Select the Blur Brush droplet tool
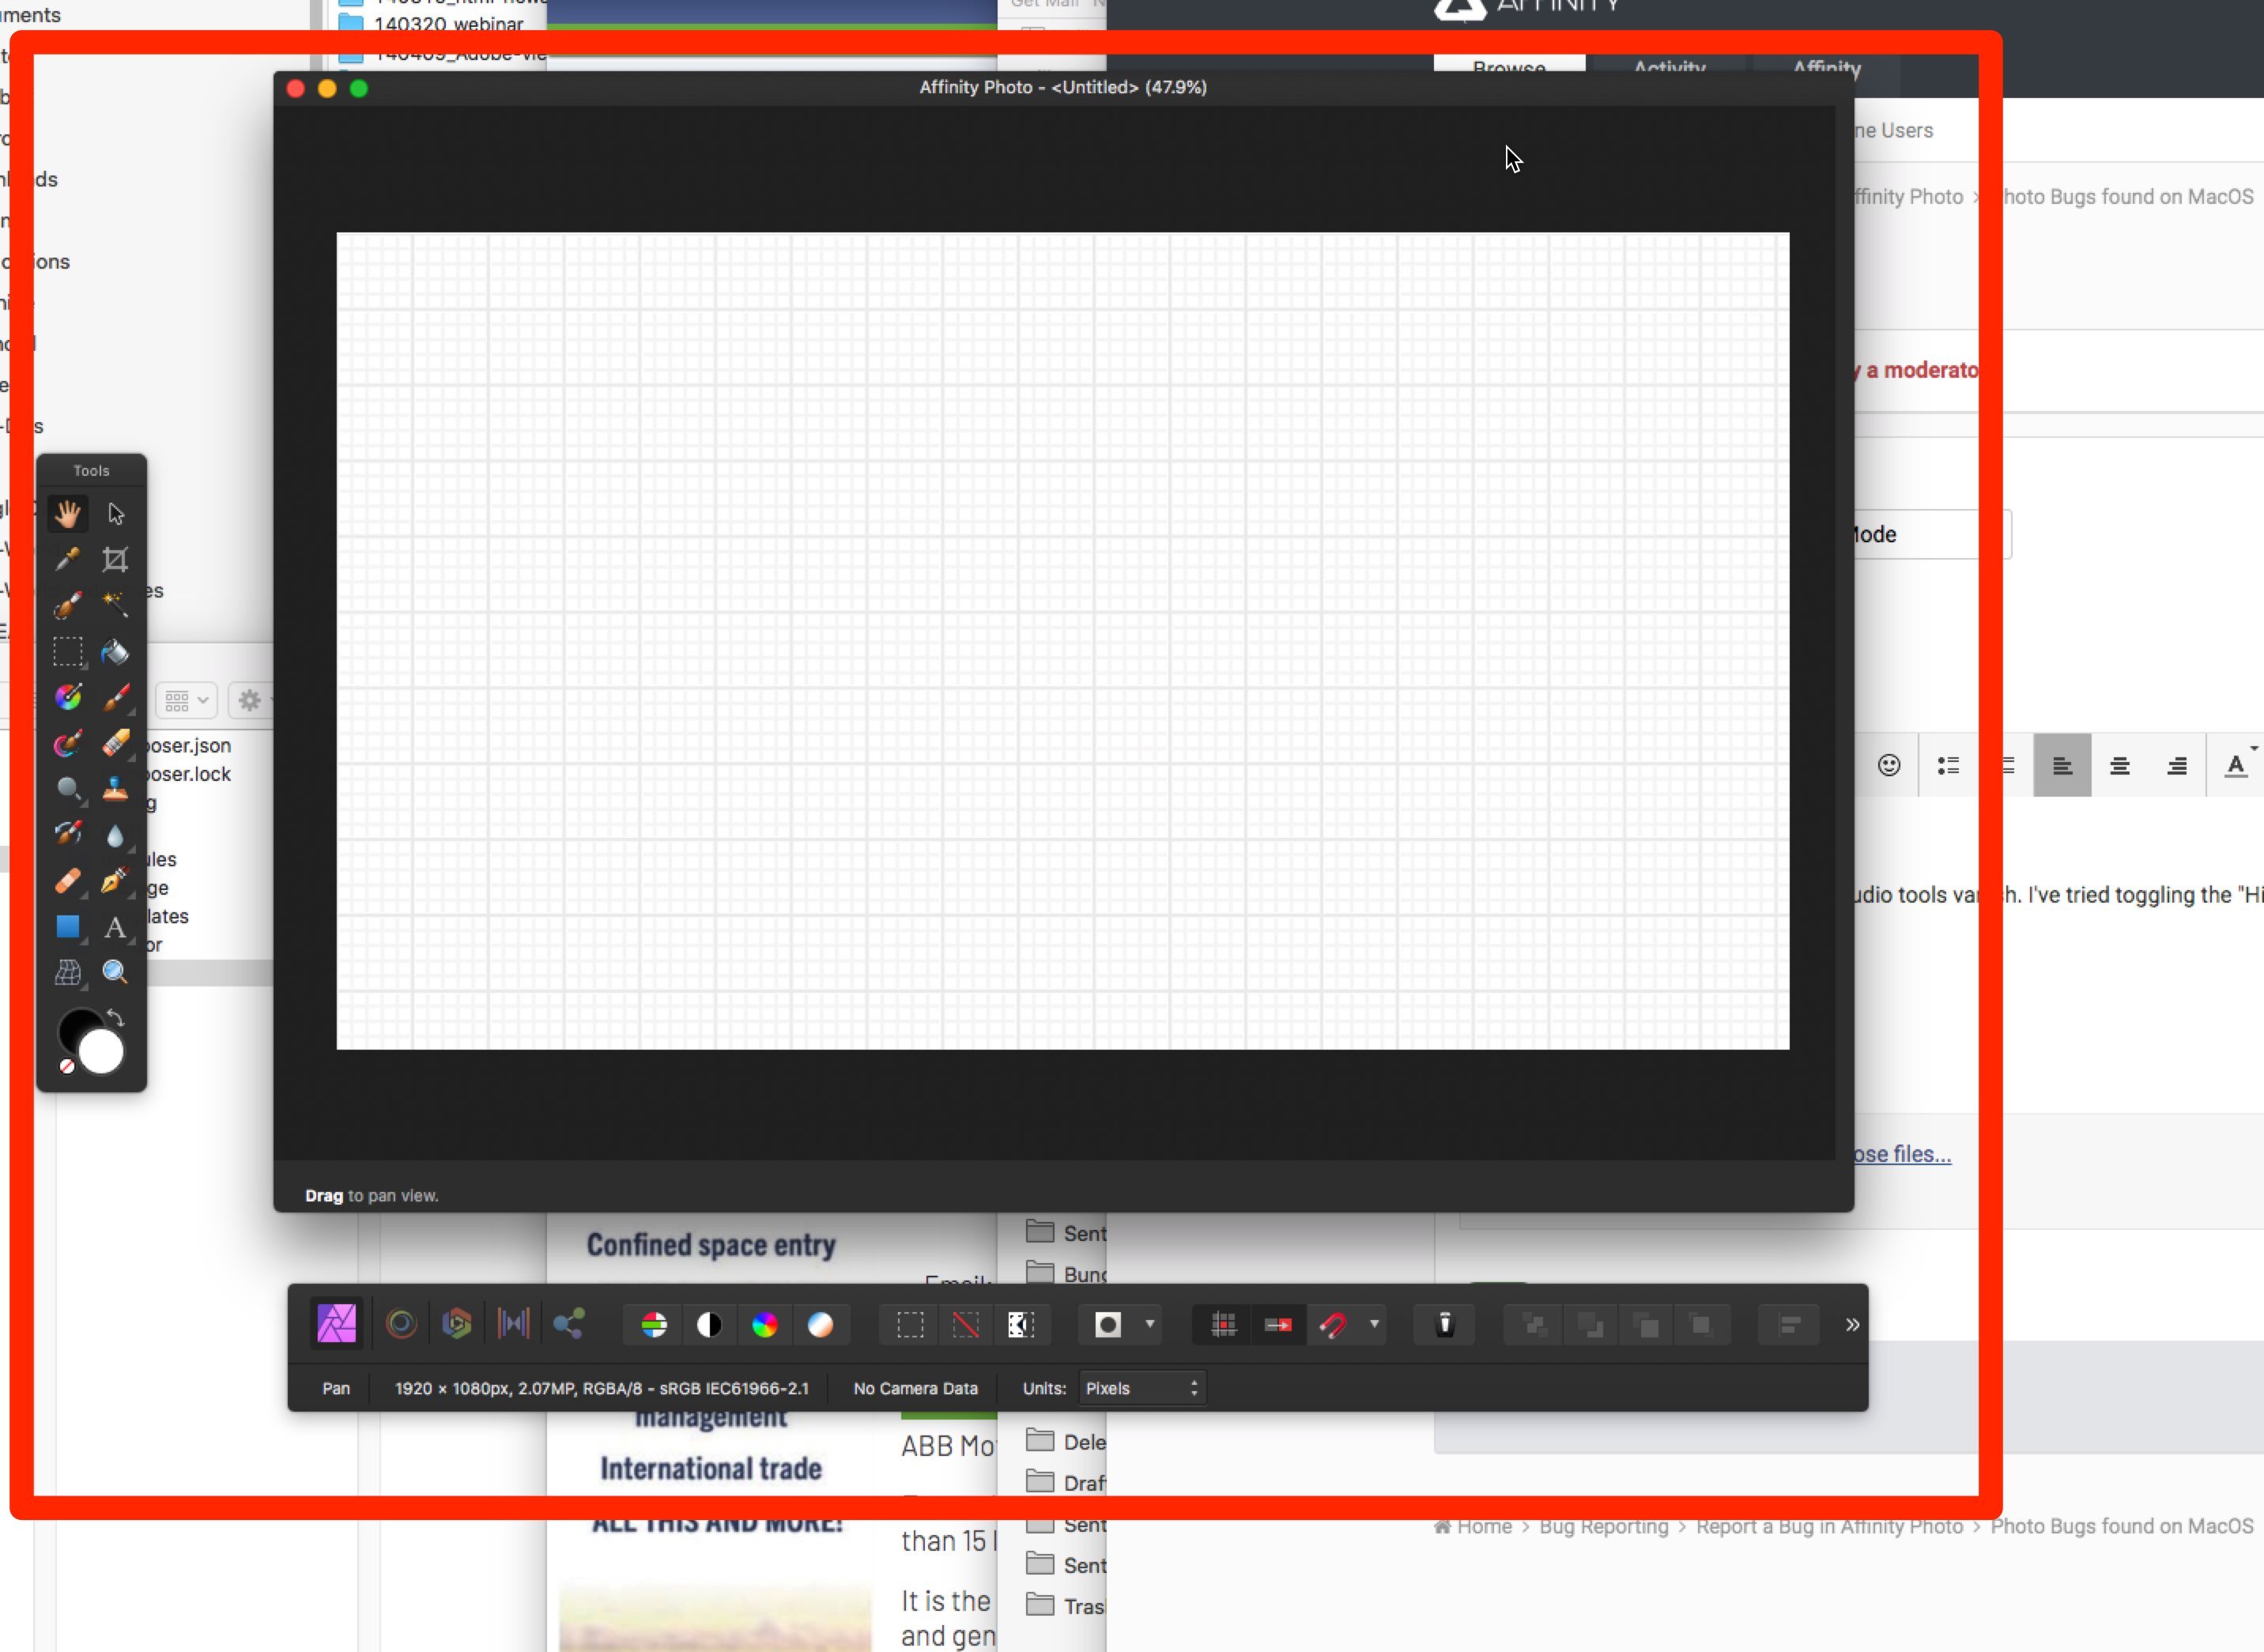Viewport: 2264px width, 1652px height. (116, 835)
